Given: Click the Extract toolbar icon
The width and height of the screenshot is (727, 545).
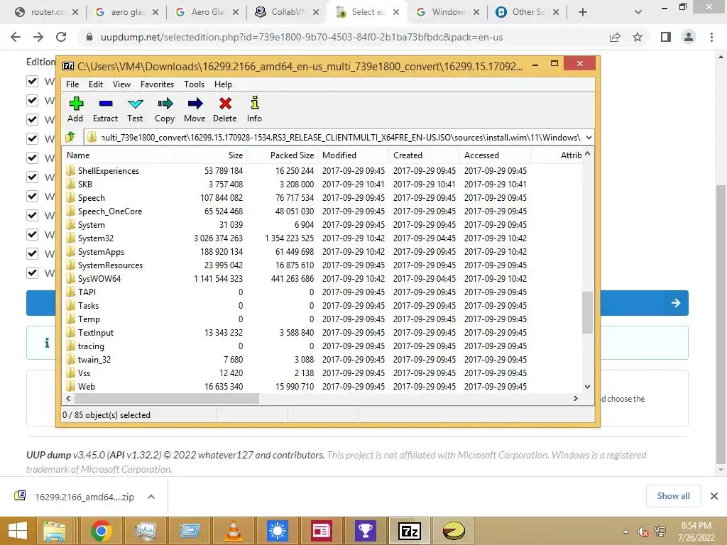Looking at the screenshot, I should [105, 109].
